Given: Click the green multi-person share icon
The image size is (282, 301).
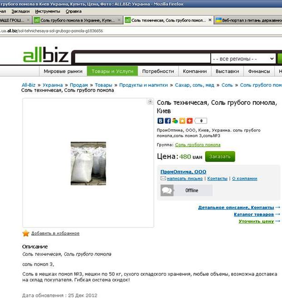Looking at the screenshot, I should point(175,121).
